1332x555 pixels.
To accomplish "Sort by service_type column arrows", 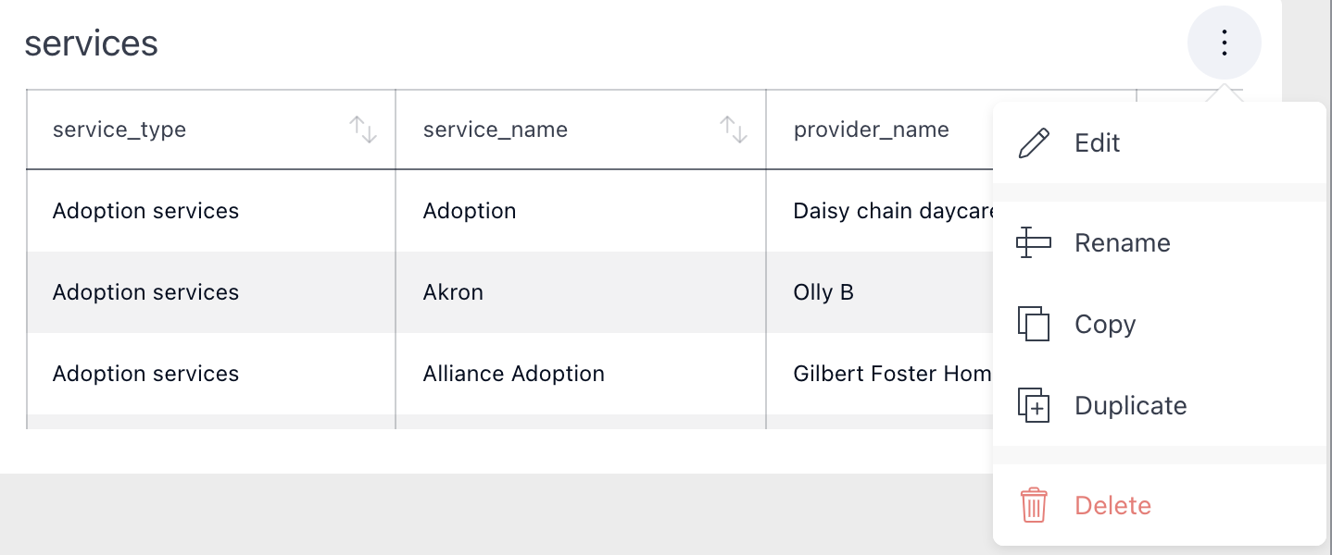I will [363, 129].
